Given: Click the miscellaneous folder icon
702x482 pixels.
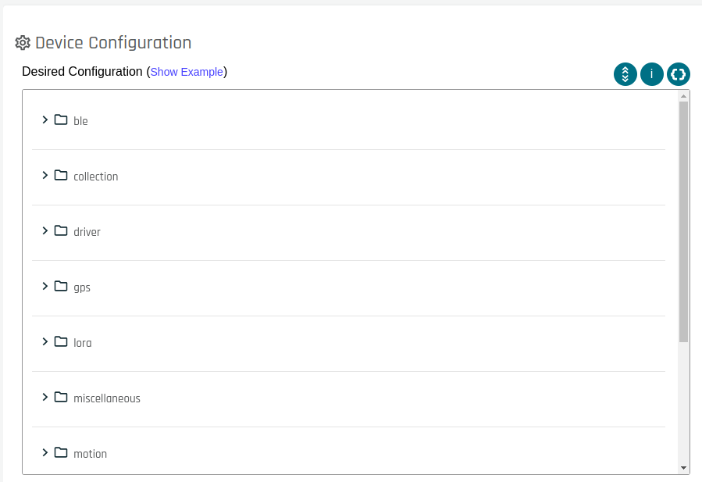Looking at the screenshot, I should pyautogui.click(x=61, y=397).
